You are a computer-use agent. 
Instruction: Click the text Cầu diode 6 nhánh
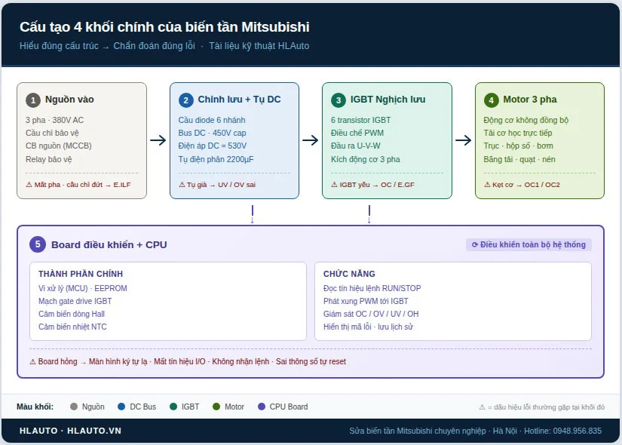point(212,120)
